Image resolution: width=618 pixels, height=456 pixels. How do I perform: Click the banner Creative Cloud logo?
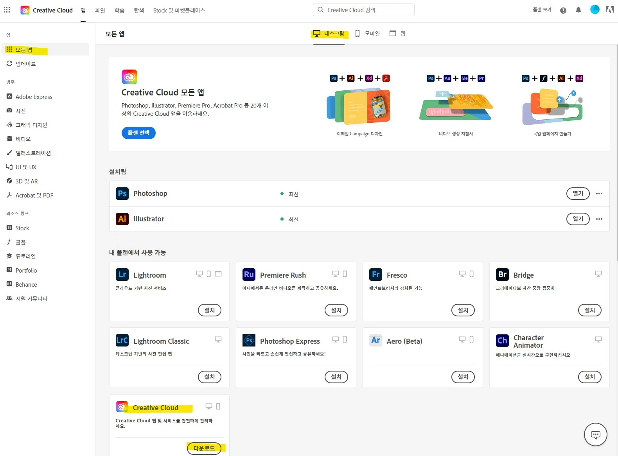[129, 77]
